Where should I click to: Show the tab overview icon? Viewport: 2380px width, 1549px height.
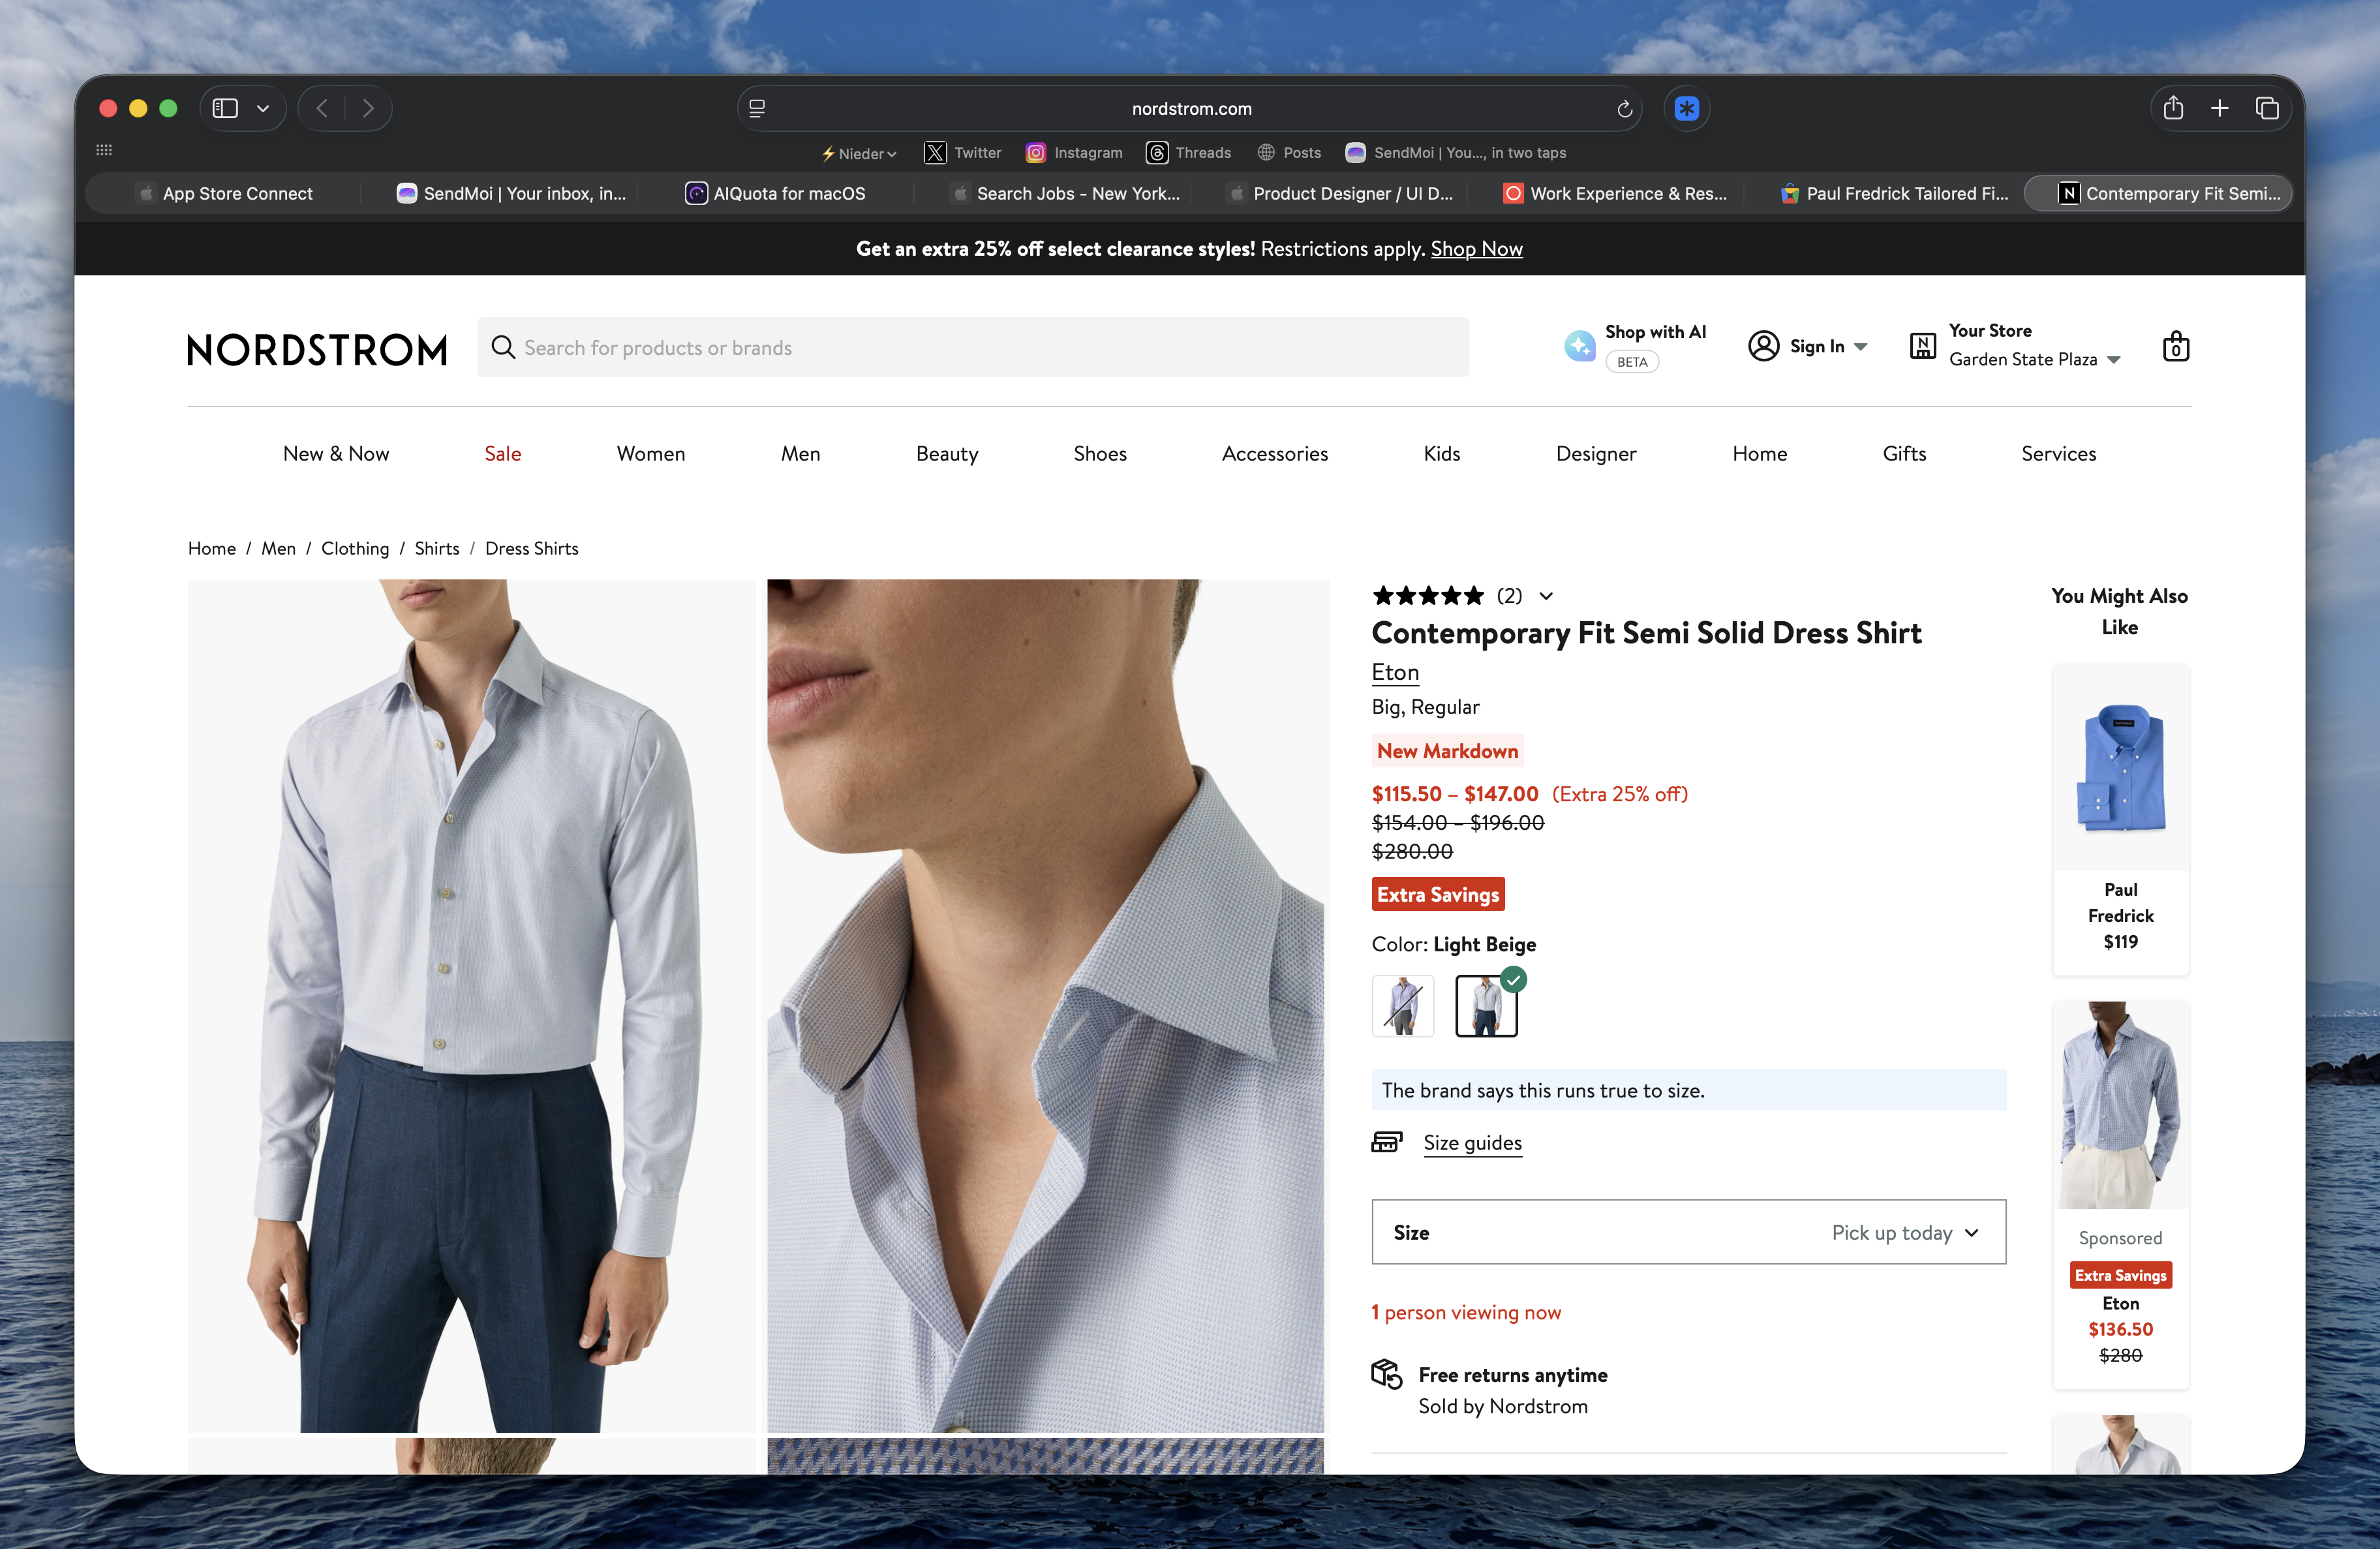coord(2267,108)
